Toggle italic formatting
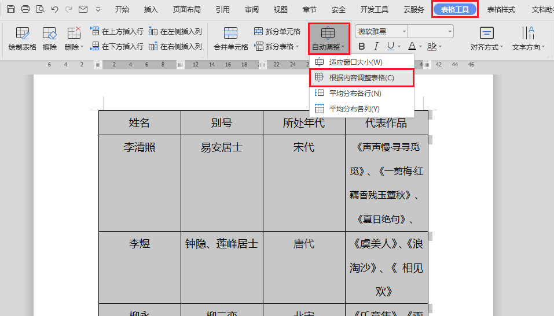This screenshot has width=554, height=316. (376, 46)
